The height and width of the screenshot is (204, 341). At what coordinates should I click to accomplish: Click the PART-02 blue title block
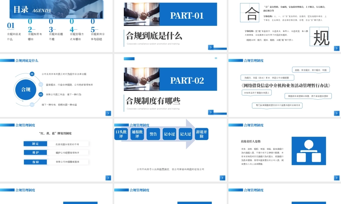coord(188,79)
